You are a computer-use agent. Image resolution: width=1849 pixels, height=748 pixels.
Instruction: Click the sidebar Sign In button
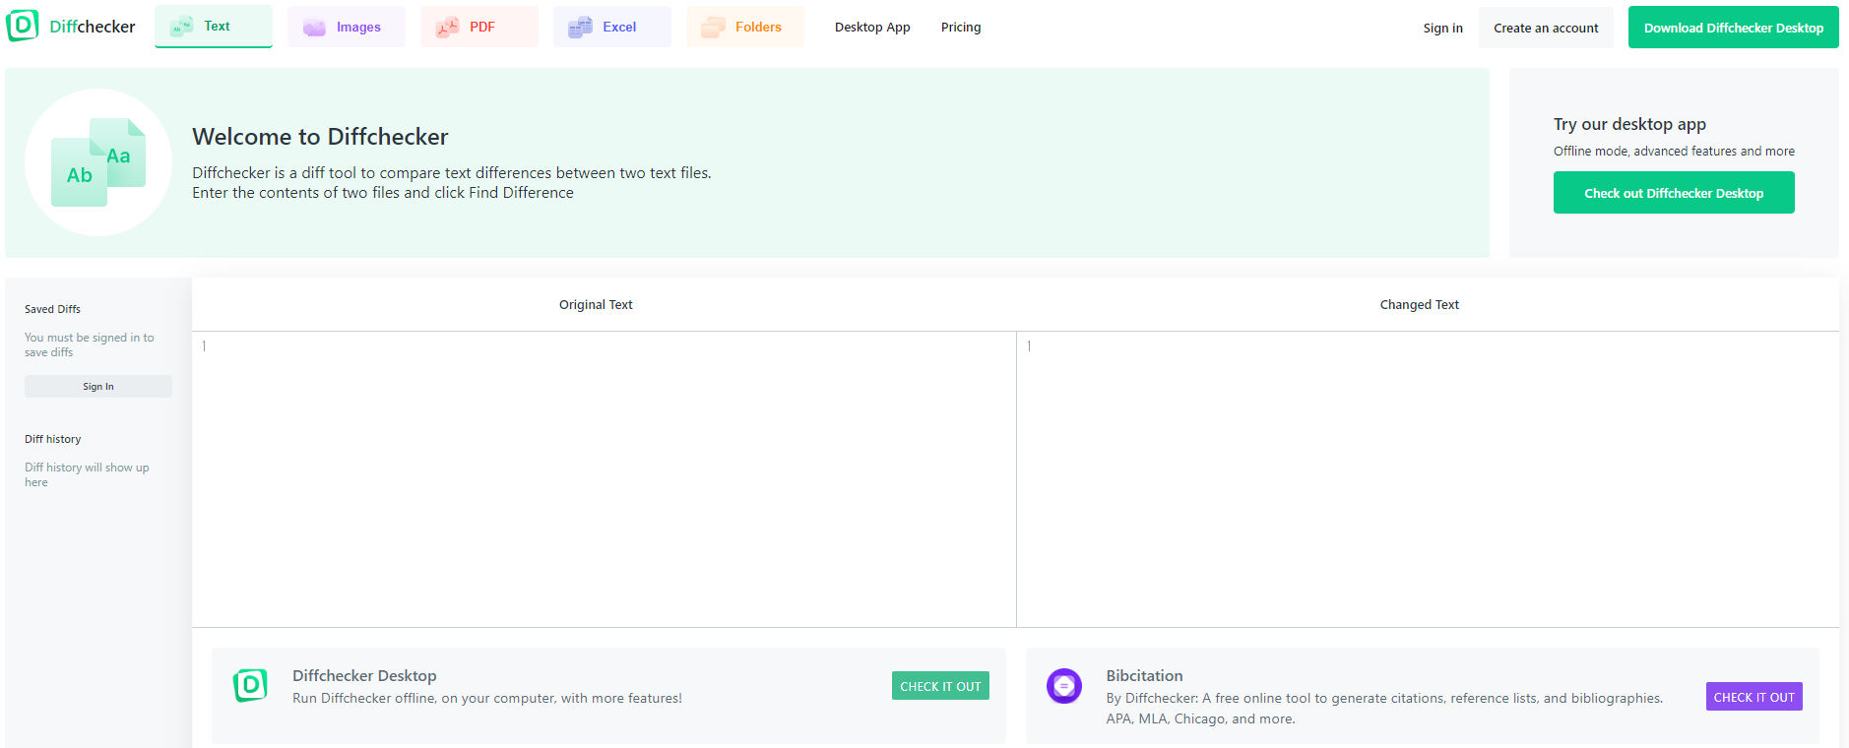coord(98,387)
